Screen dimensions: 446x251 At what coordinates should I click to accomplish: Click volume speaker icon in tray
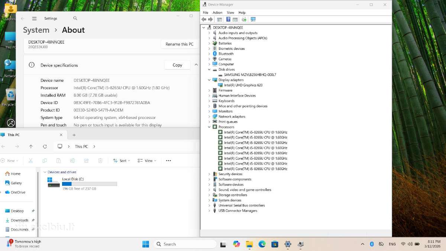click(x=410, y=244)
